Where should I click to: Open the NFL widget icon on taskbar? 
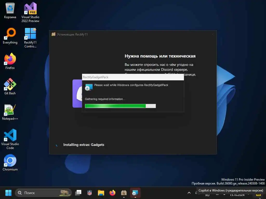pos(90,193)
